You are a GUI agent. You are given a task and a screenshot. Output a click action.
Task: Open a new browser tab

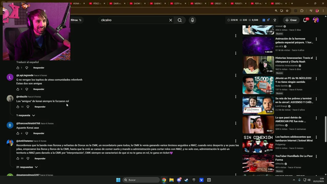(x=292, y=4)
